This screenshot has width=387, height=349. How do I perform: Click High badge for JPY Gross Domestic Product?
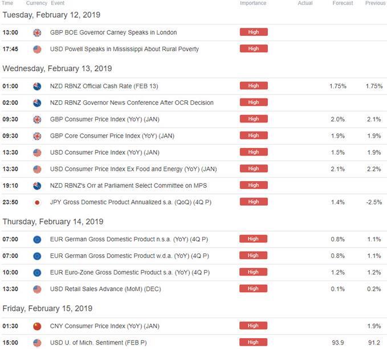(254, 202)
